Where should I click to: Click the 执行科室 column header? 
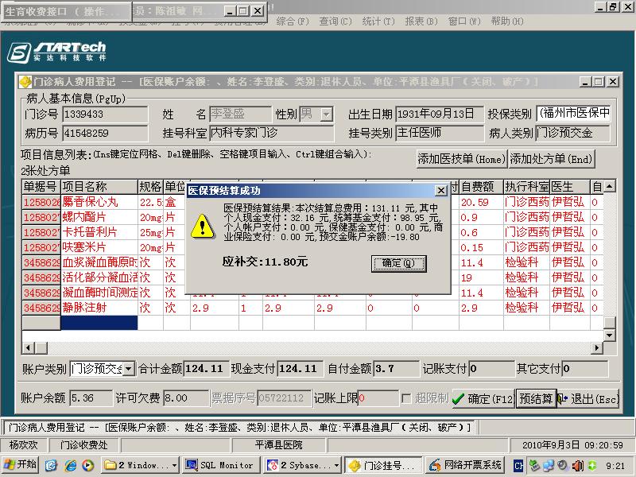tap(527, 187)
